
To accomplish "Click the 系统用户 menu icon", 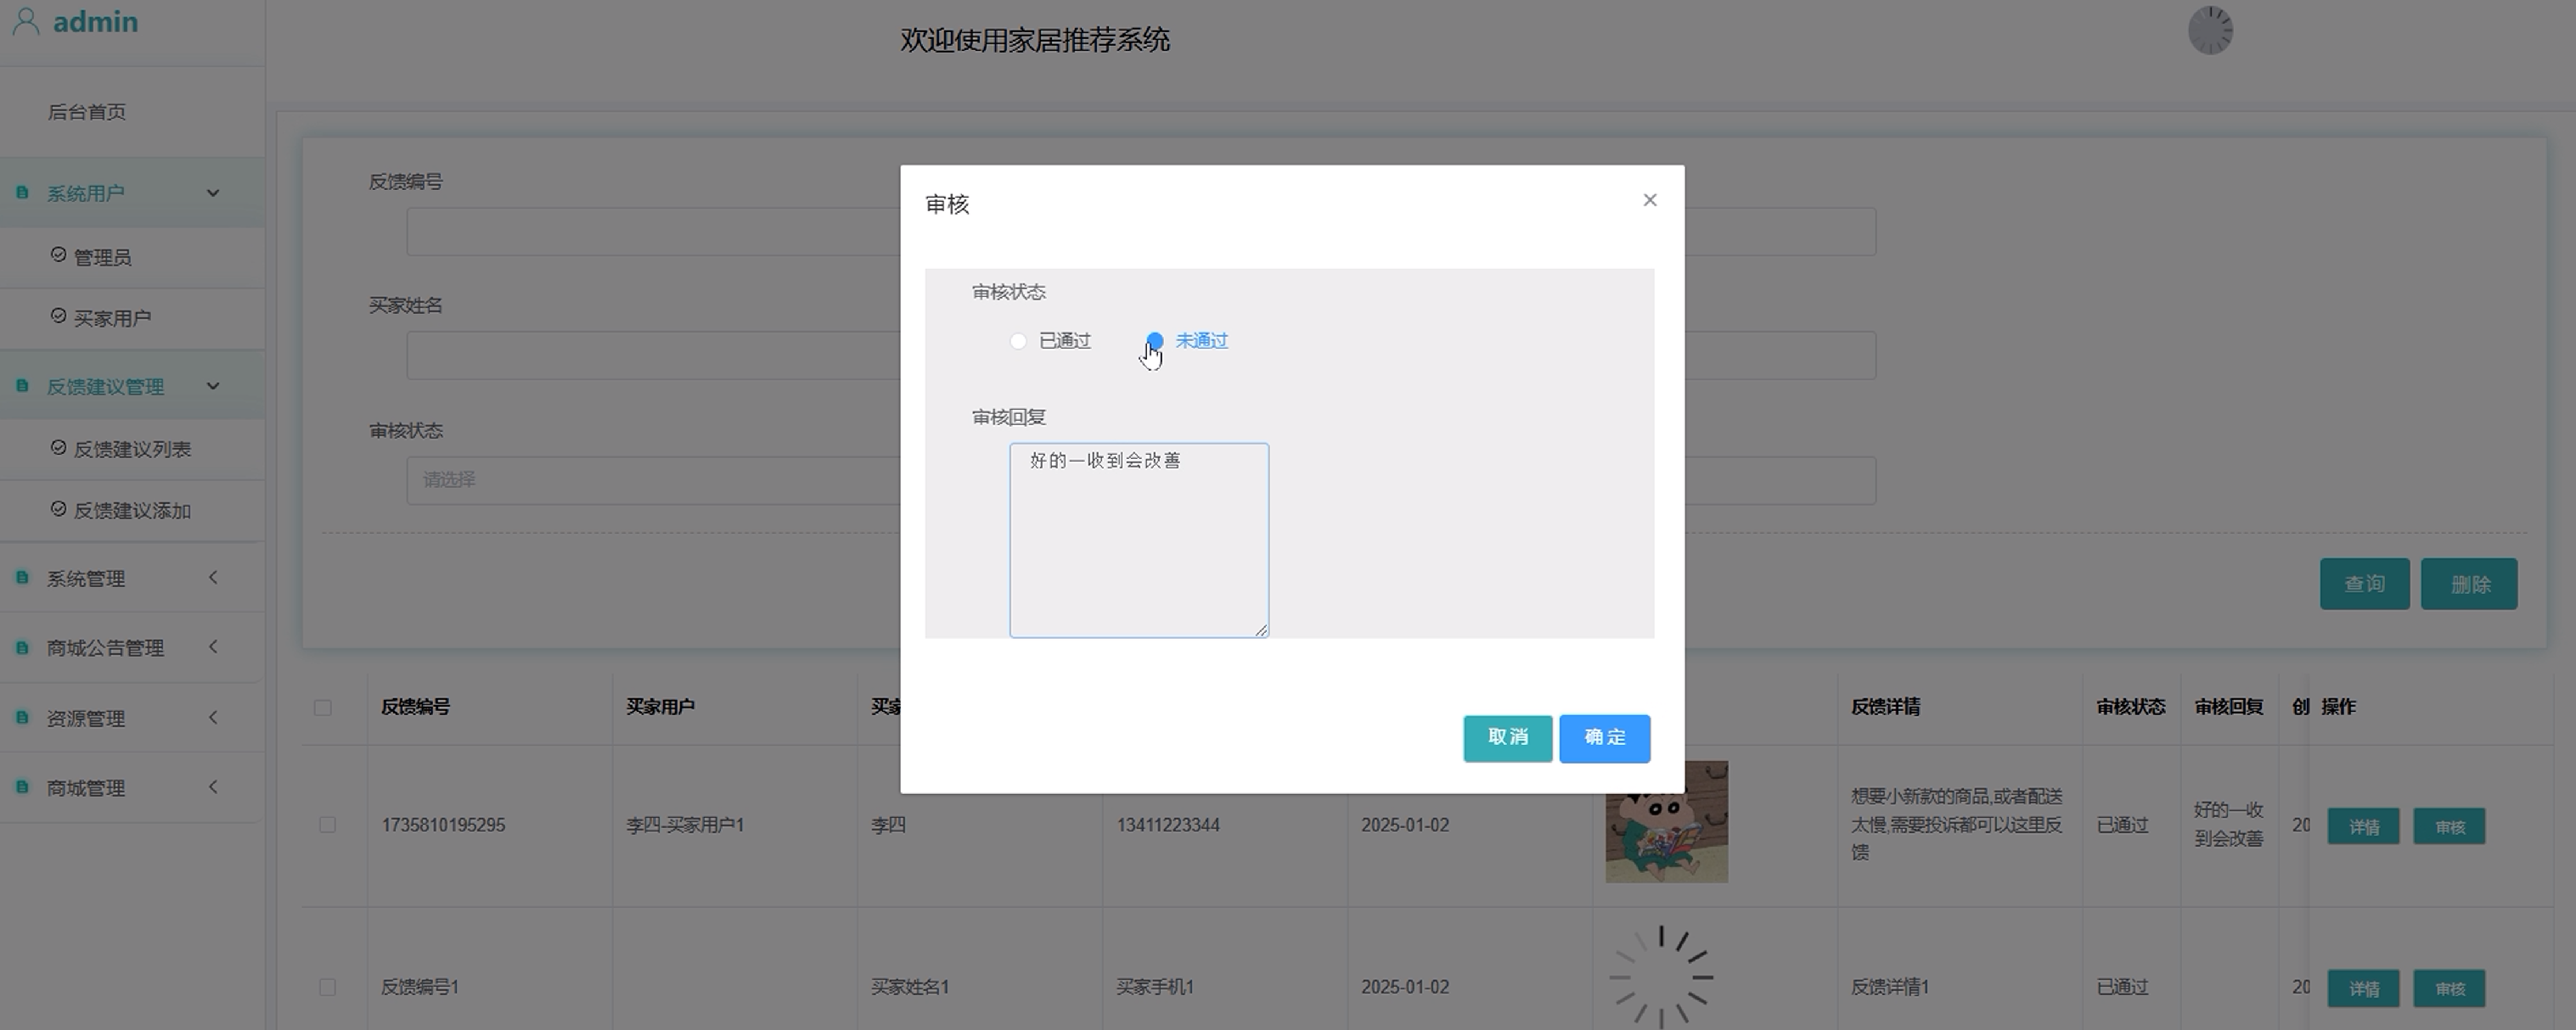I will pyautogui.click(x=22, y=193).
